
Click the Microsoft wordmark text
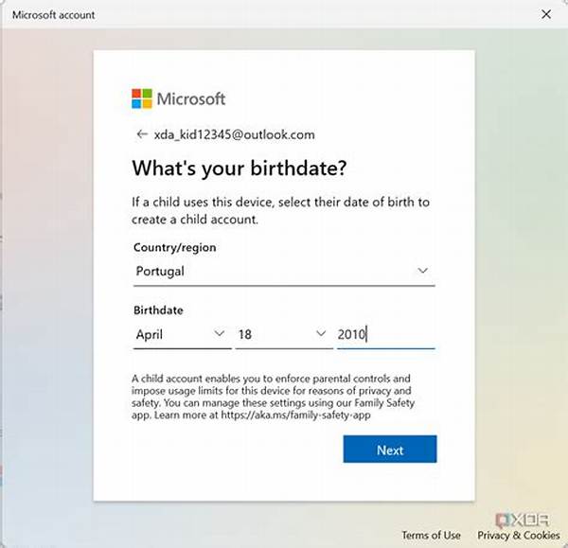pyautogui.click(x=191, y=98)
